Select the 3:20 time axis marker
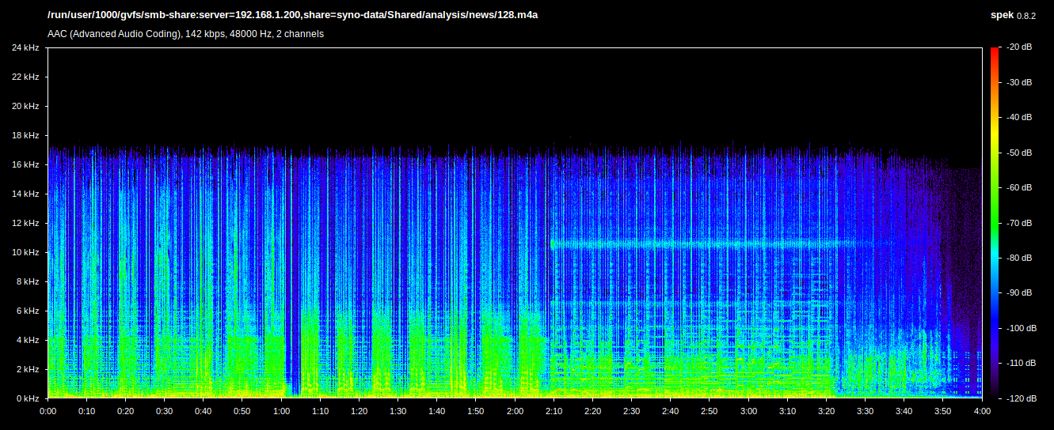Screen dimensions: 1054x430 tap(826, 412)
